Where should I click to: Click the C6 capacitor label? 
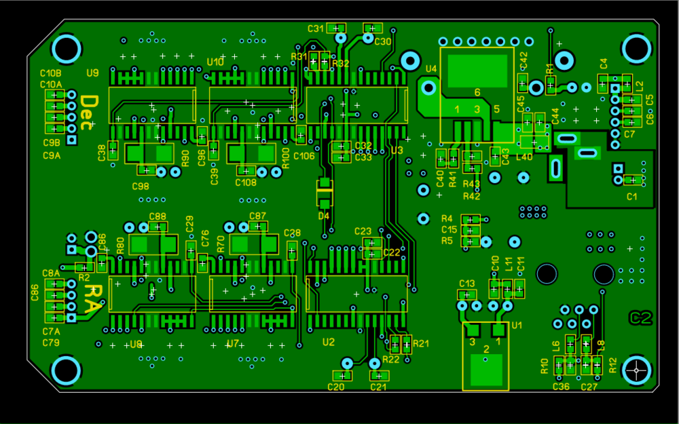(650, 119)
